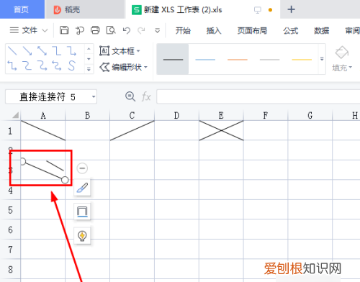Click the minus collapse floating button
Viewport: 360px width, 282px height.
pos(82,168)
